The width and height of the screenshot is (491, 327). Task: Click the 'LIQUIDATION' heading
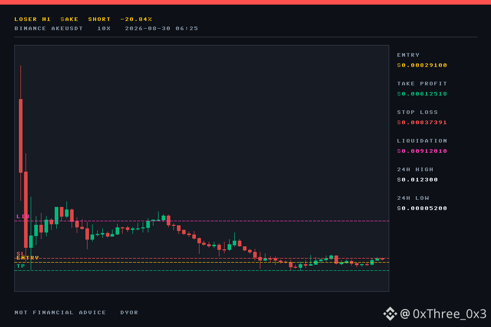point(422,141)
